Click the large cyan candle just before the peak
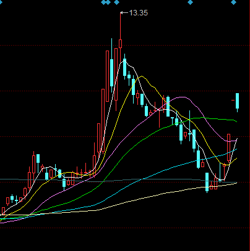This screenshot has width=250, height=251. coord(112,72)
